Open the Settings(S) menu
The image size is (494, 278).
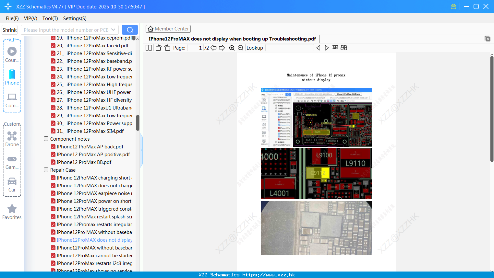tap(75, 18)
